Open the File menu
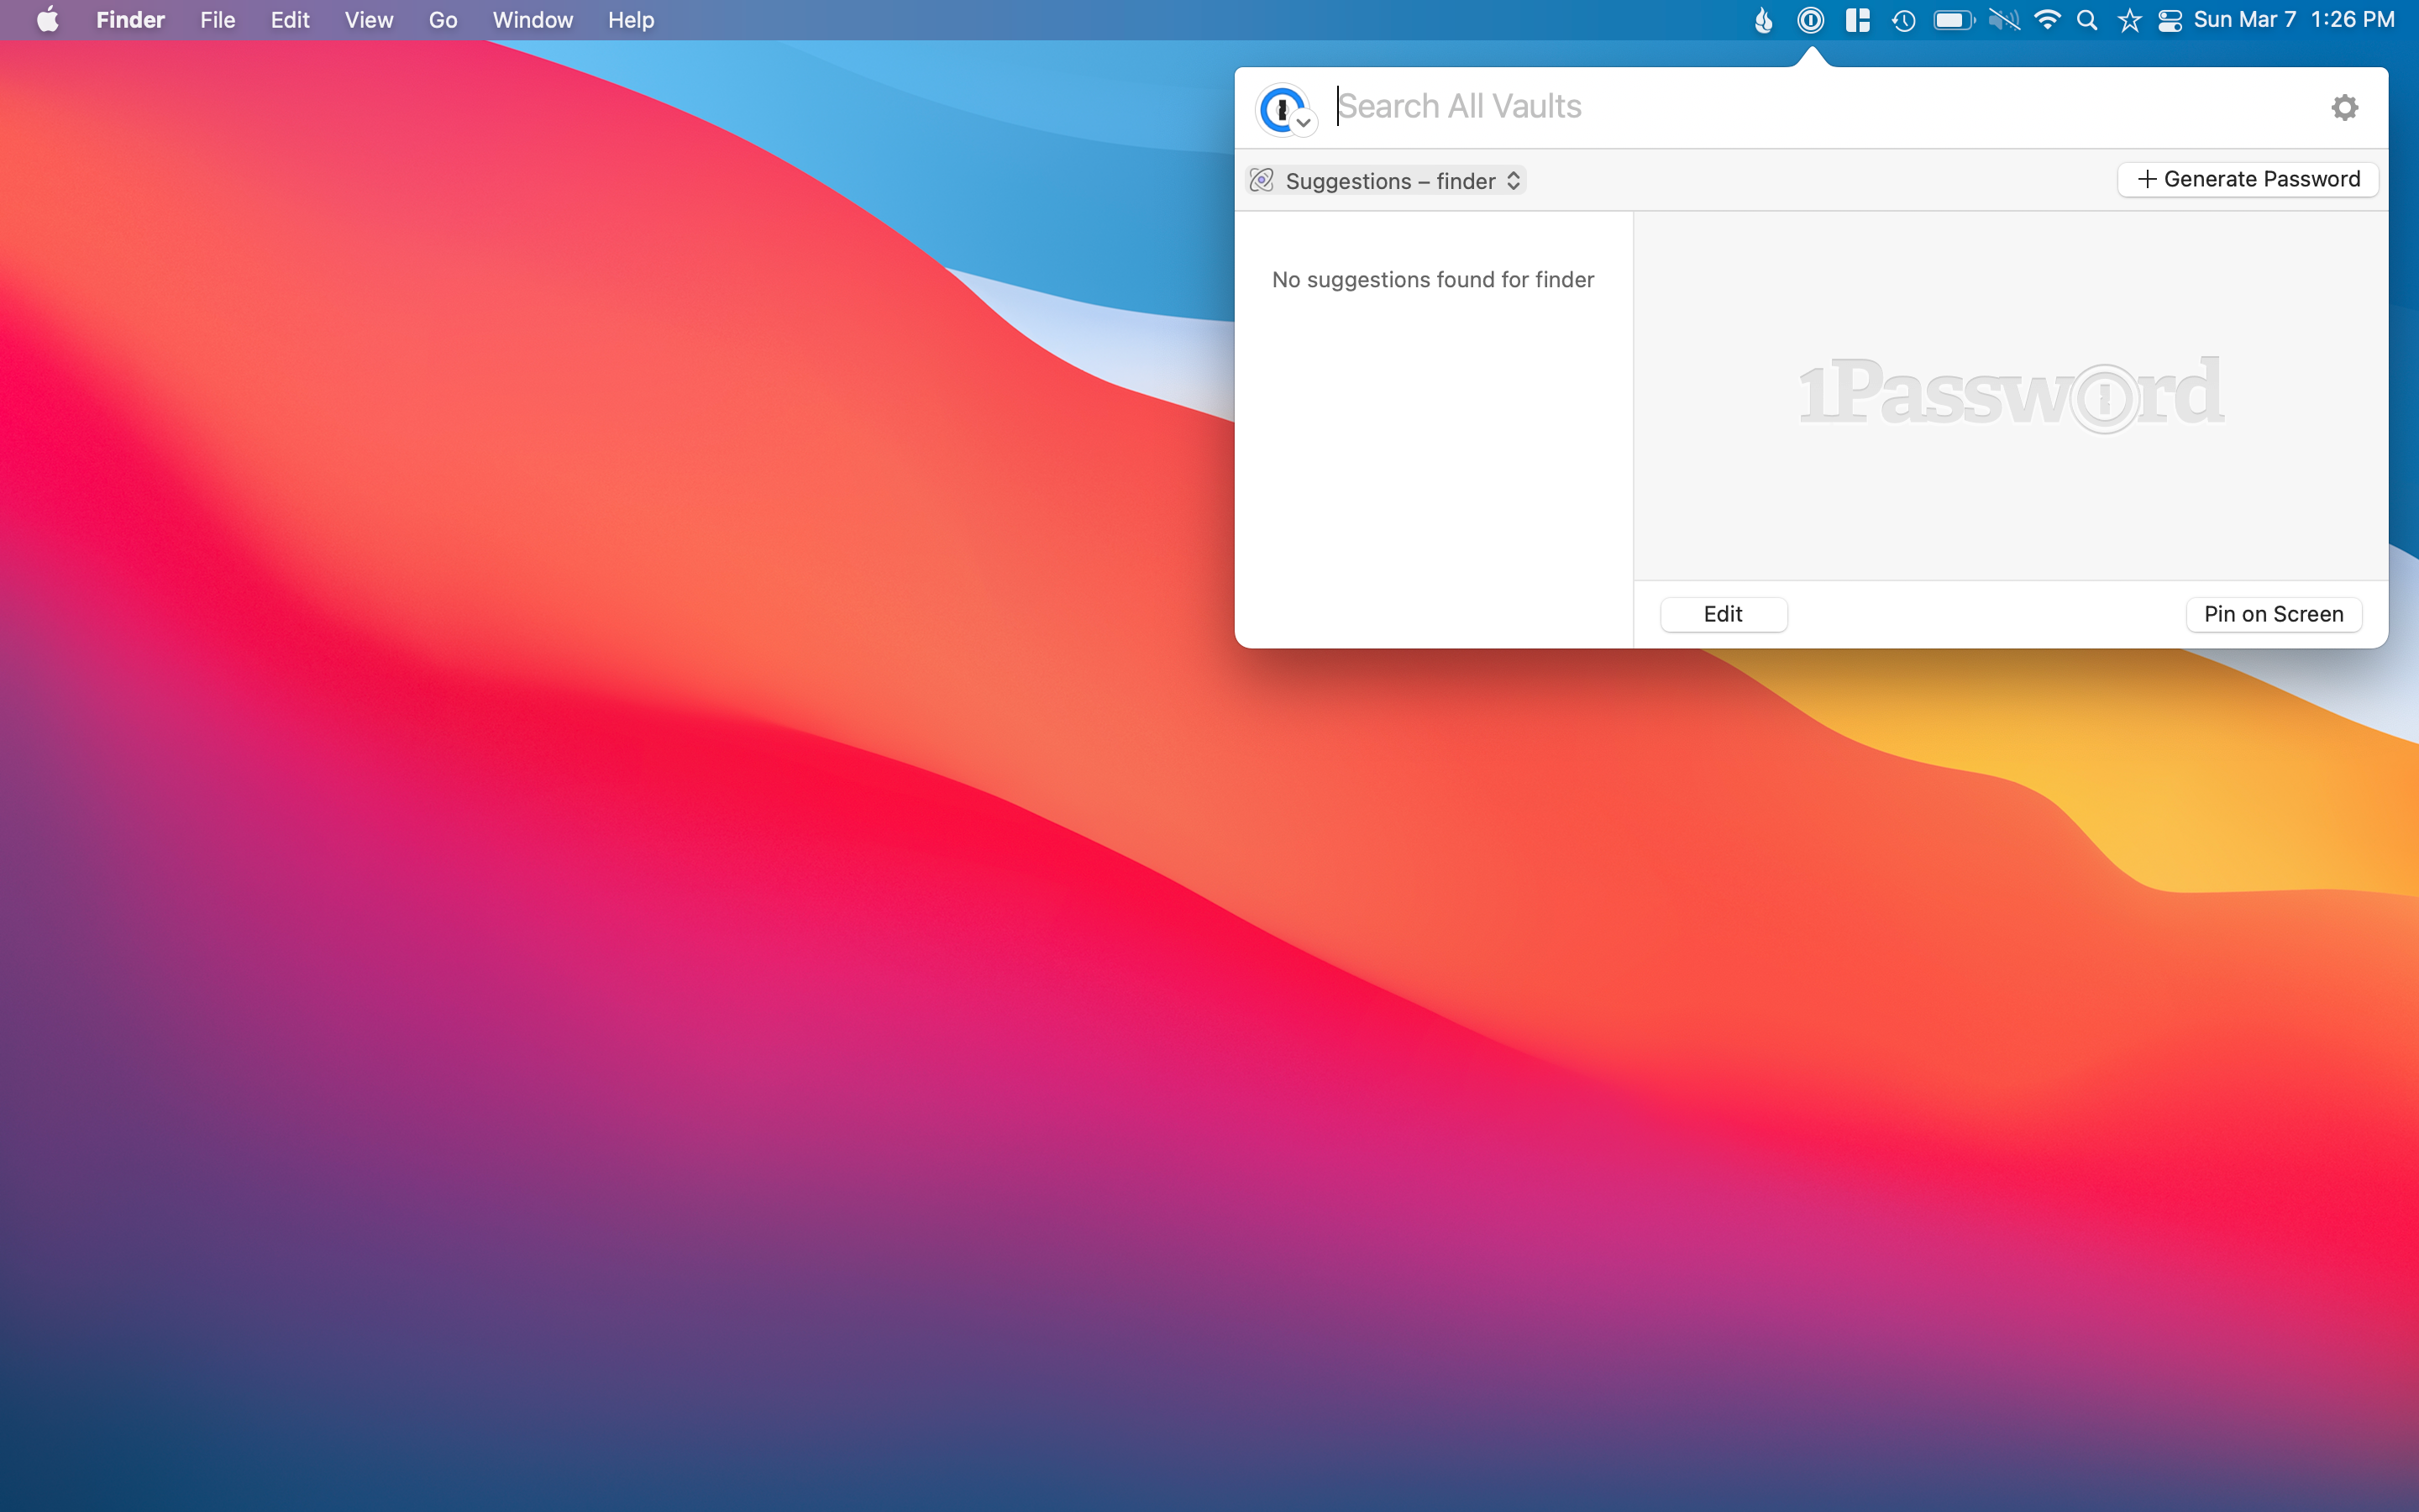Image resolution: width=2419 pixels, height=1512 pixels. (217, 20)
